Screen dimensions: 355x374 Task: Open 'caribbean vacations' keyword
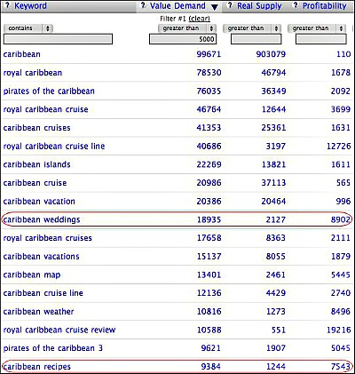41,257
